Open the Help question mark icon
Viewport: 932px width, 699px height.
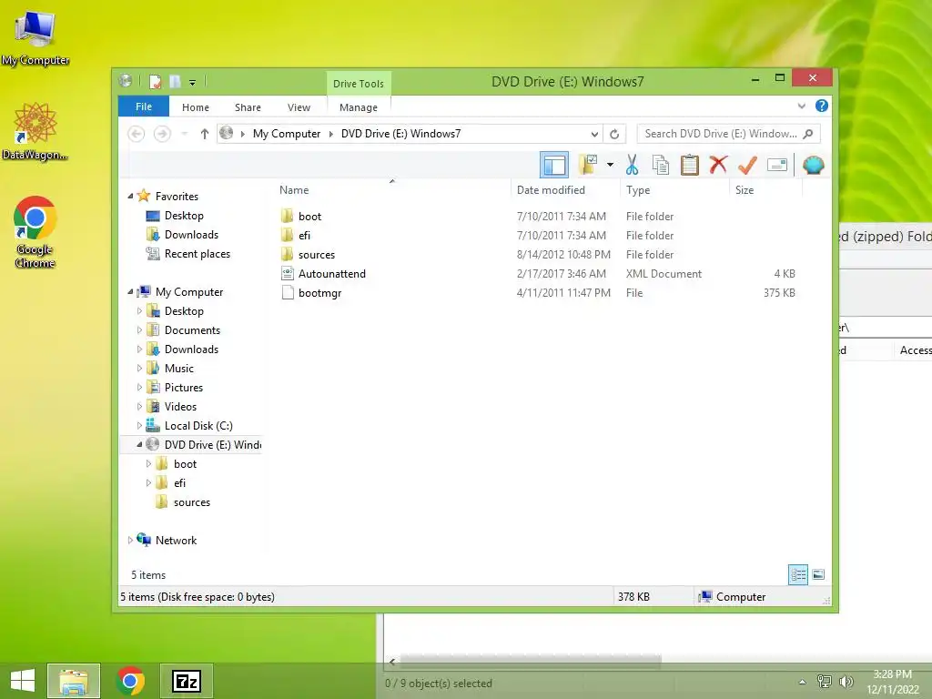[x=822, y=106]
